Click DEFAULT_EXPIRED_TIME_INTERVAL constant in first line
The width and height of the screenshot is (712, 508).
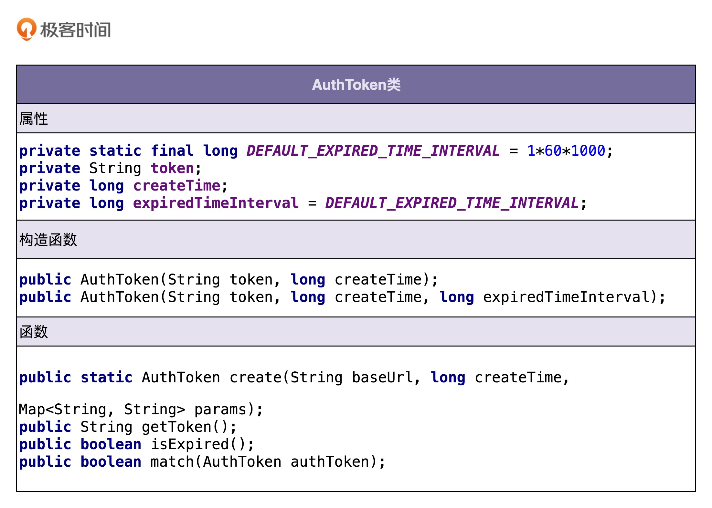click(x=373, y=151)
